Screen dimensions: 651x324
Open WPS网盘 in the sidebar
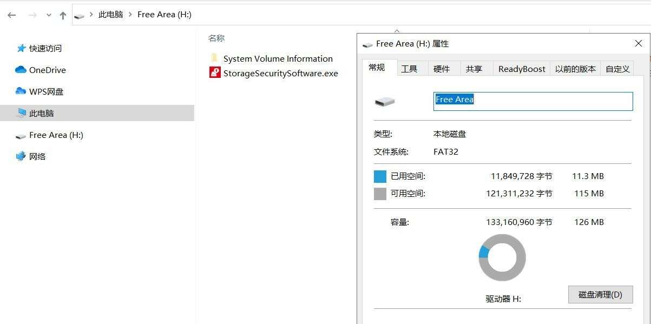pos(47,91)
